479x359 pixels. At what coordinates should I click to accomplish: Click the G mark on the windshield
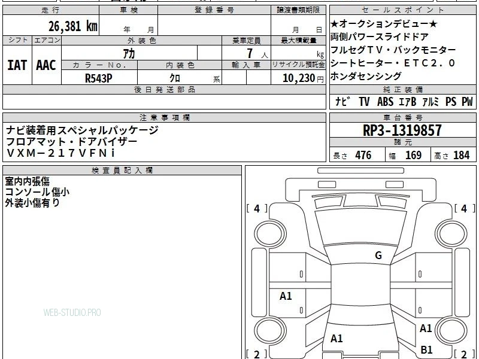coord(378,255)
